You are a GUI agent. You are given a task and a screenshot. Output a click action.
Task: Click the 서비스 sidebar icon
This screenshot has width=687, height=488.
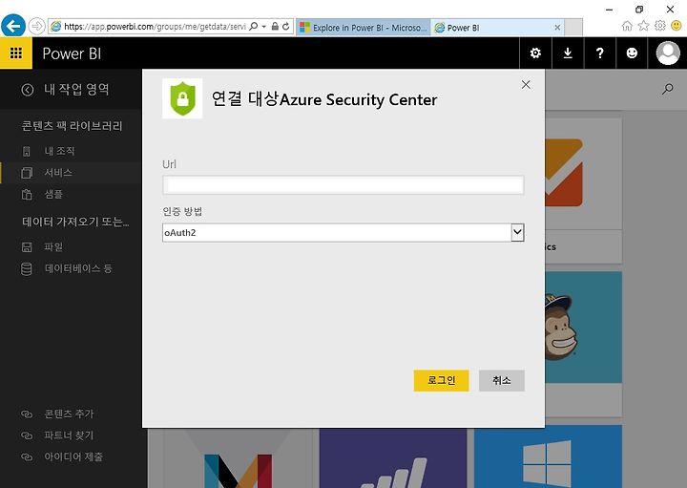tap(27, 173)
